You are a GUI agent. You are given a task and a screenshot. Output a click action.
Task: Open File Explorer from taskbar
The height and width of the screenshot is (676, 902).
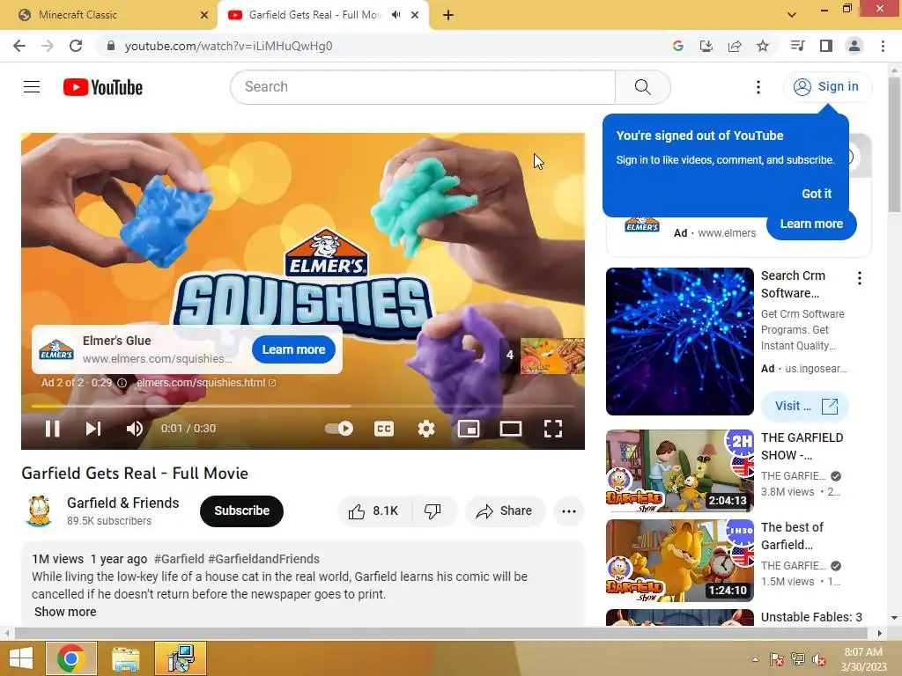[126, 658]
